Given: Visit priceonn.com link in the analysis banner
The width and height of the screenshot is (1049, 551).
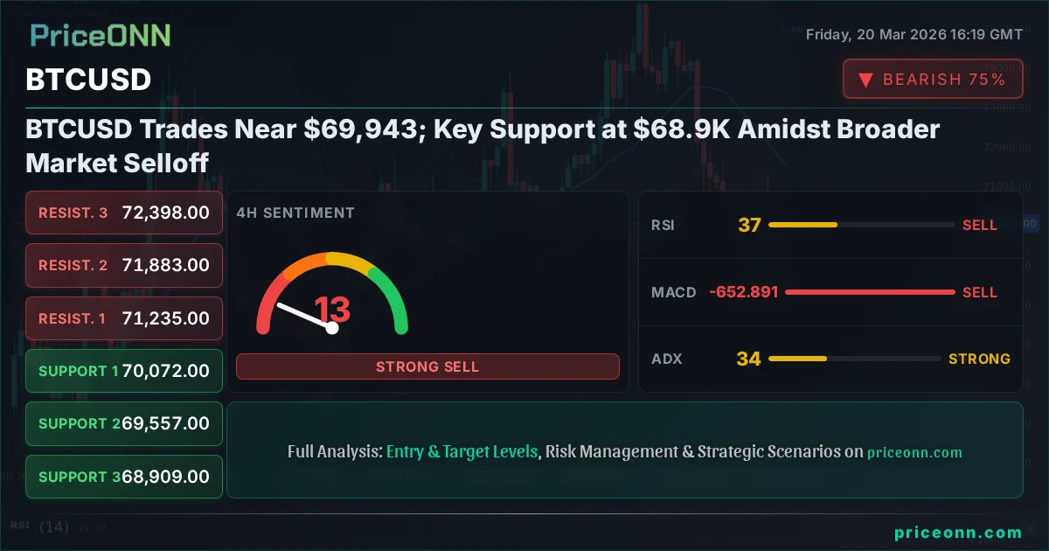Looking at the screenshot, I should (914, 452).
